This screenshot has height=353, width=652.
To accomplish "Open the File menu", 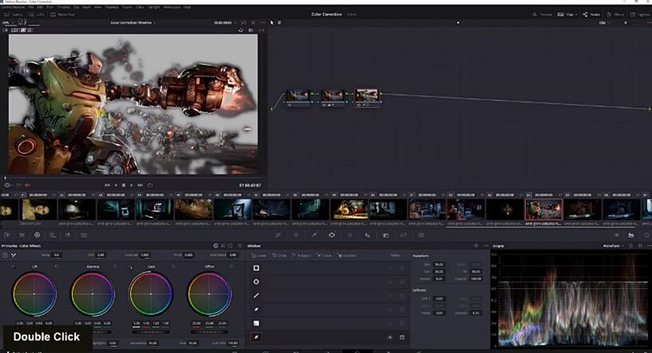I will 31,7.
